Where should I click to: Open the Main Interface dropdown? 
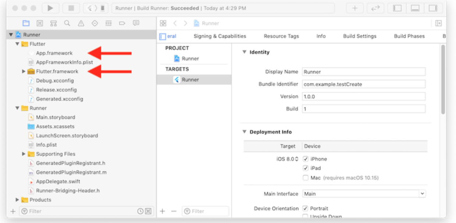coord(422,194)
